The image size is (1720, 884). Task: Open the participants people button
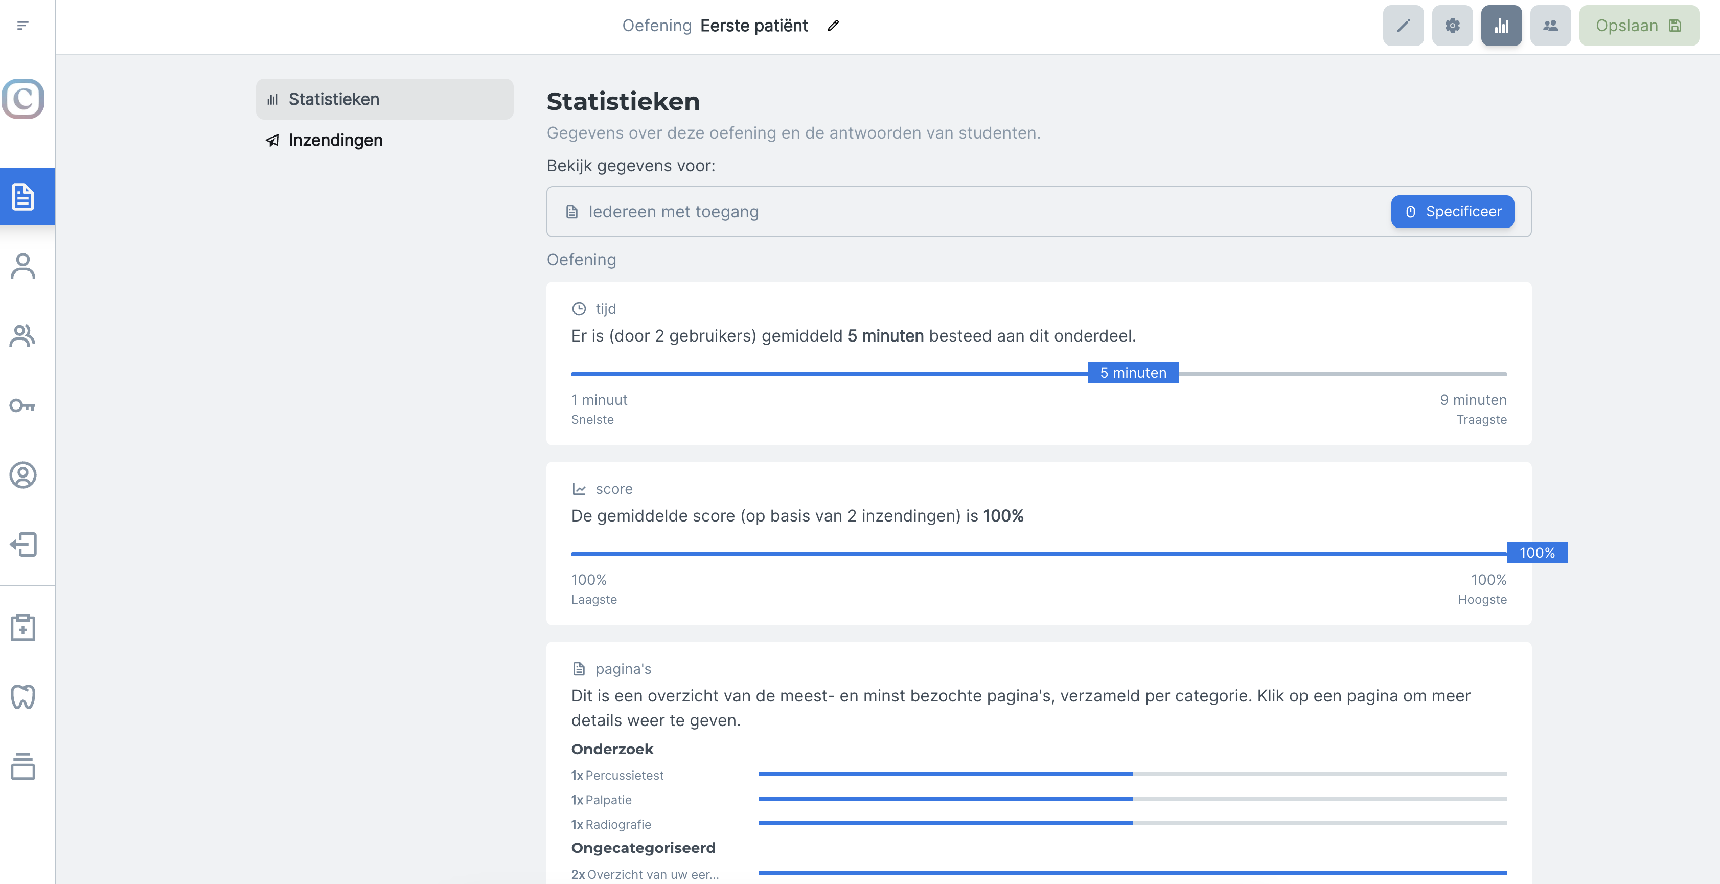coord(1550,26)
